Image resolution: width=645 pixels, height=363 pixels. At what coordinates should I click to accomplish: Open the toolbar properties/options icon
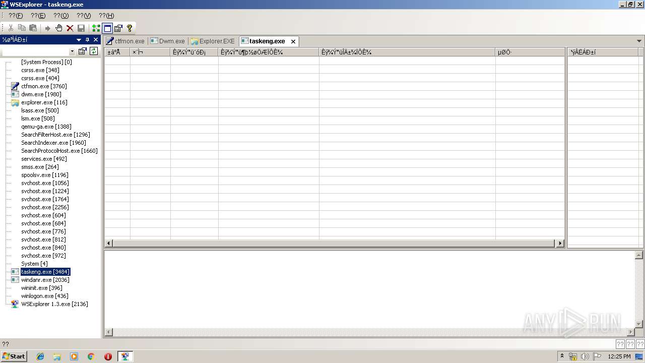click(x=118, y=28)
